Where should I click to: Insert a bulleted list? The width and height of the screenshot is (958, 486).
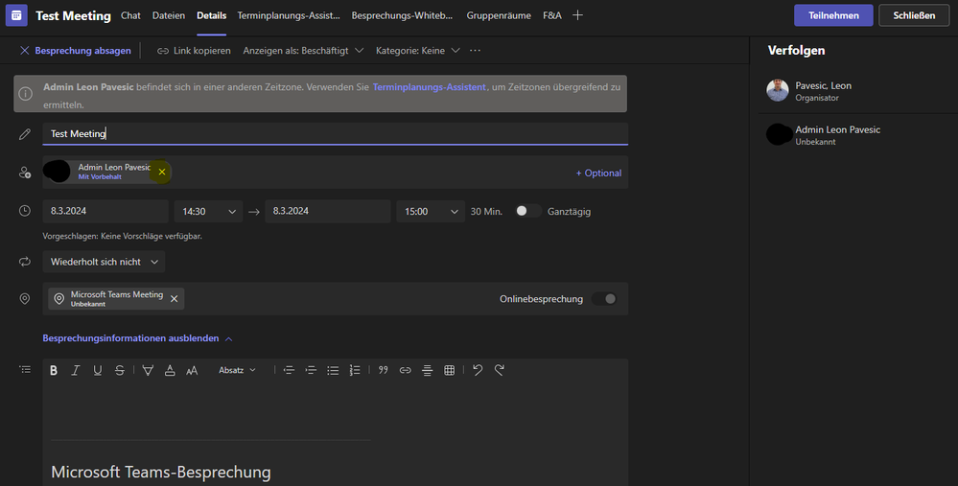point(333,370)
